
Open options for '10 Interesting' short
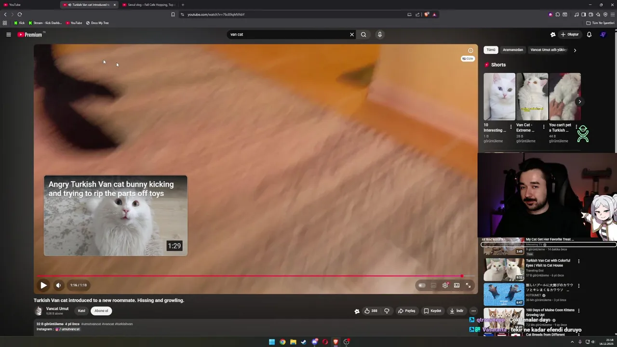coord(511,127)
